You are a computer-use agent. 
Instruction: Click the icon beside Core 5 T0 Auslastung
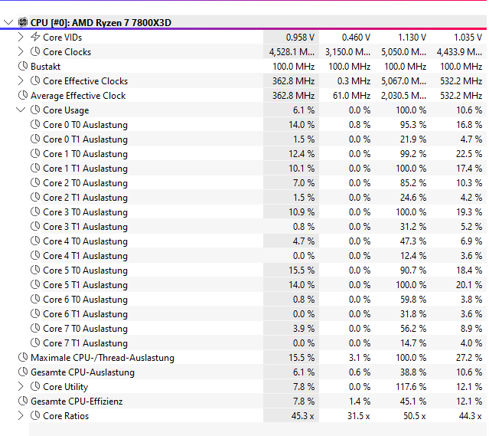click(x=35, y=270)
